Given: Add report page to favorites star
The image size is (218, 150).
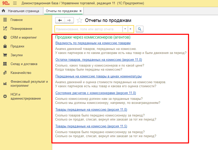Looking at the screenshot, I should 79,21.
